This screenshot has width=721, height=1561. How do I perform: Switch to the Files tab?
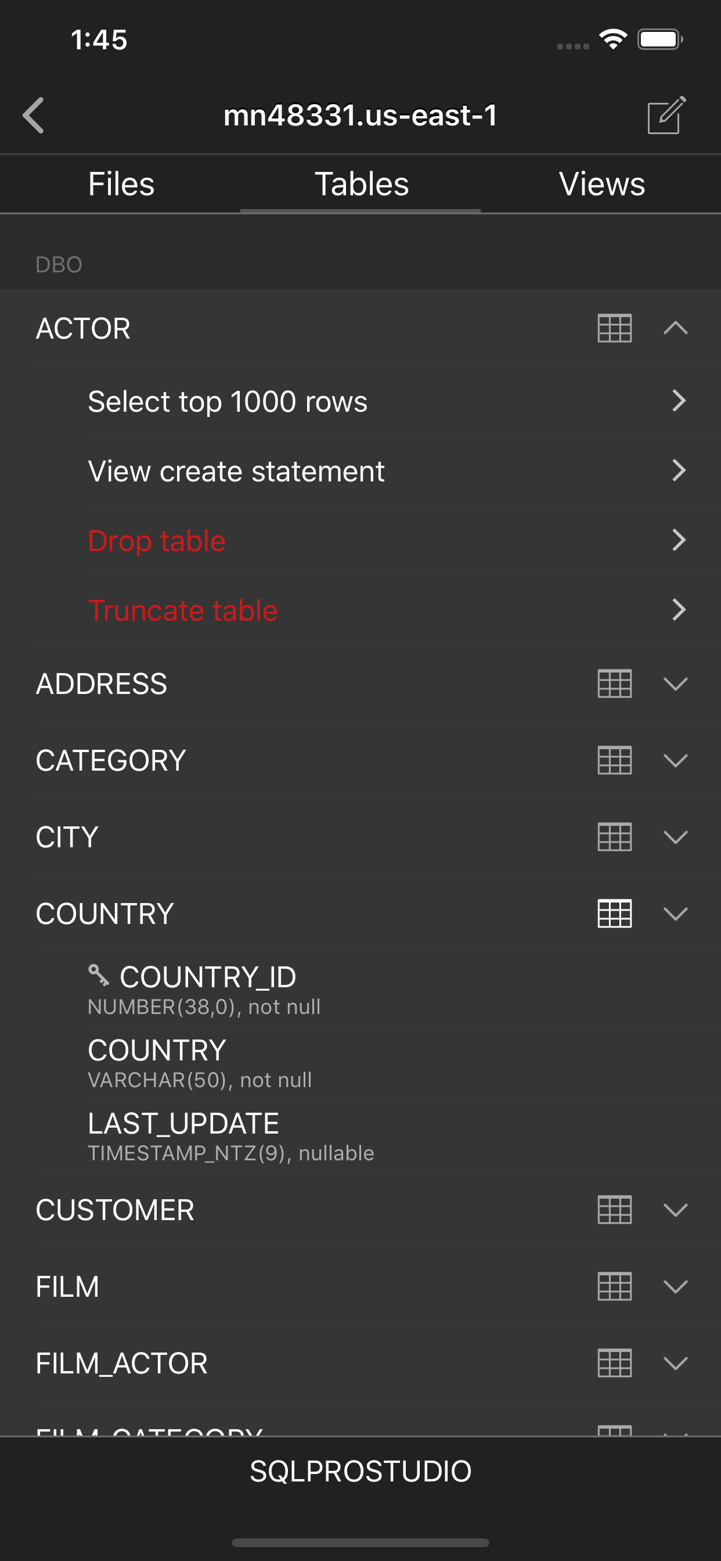pyautogui.click(x=121, y=184)
